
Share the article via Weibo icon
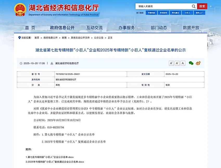click(198, 63)
